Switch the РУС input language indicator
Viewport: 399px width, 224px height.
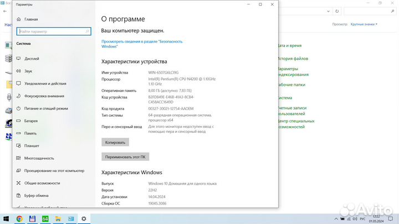[x=362, y=219]
